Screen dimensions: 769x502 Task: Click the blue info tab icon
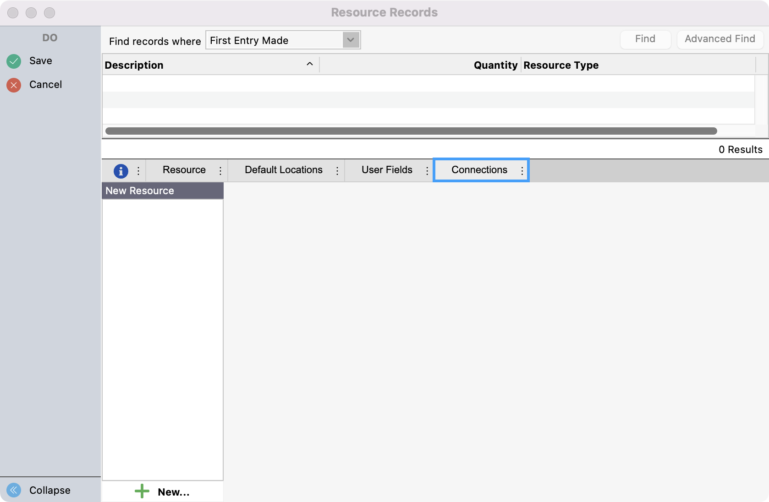121,171
